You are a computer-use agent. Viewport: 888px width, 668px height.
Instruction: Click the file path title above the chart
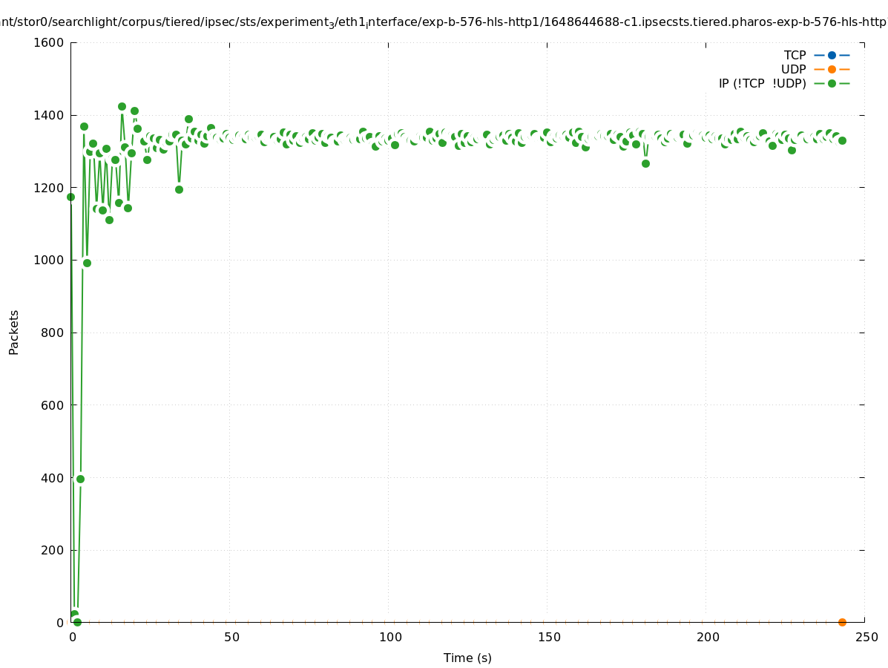click(x=444, y=22)
